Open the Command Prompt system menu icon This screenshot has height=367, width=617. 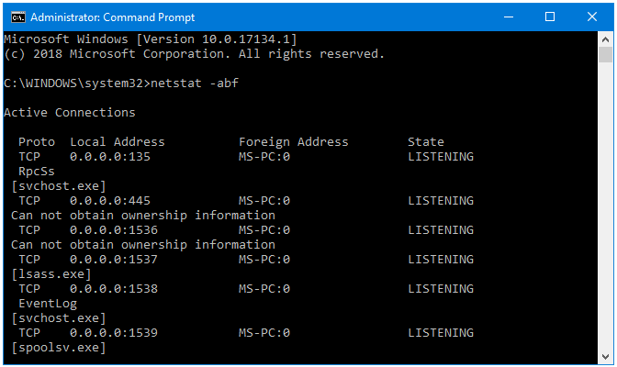[17, 17]
